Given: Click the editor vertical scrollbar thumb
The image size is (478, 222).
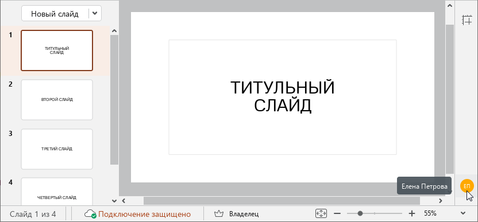Looking at the screenshot, I should coord(450,99).
